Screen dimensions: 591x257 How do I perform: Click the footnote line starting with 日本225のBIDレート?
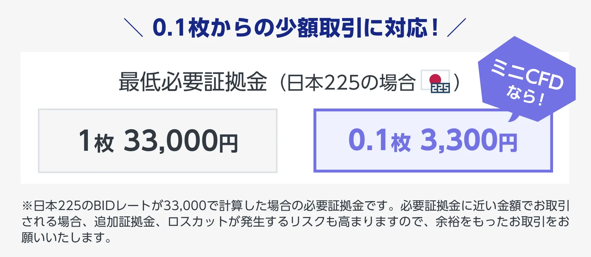click(x=295, y=206)
